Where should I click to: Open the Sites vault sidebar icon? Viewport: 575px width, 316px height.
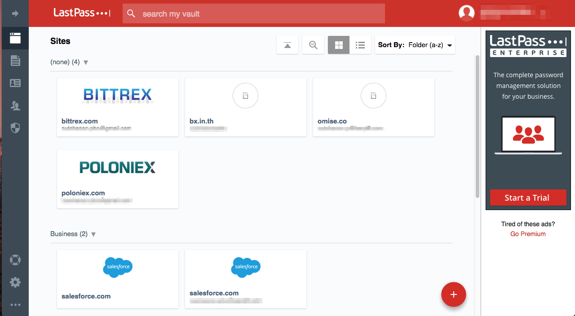tap(15, 38)
